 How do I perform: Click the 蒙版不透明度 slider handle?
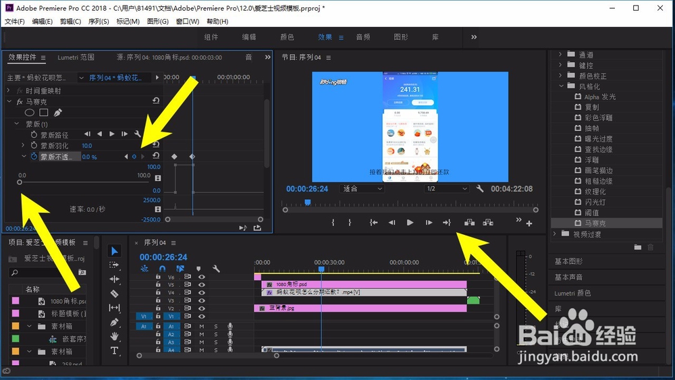click(20, 182)
